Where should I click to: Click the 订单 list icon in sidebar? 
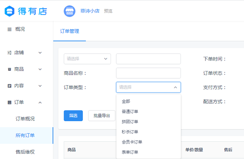point(9,102)
